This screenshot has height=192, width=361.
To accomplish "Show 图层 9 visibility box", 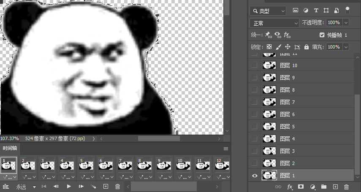I will (x=254, y=78).
